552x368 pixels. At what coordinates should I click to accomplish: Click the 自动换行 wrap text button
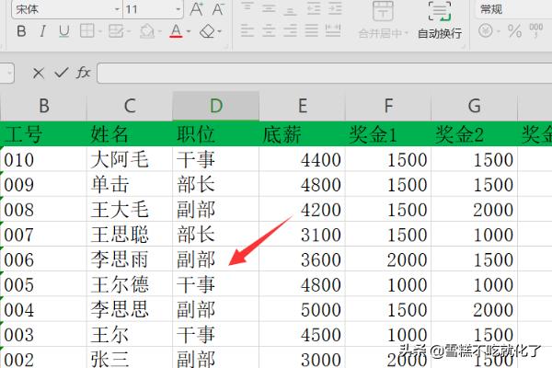pyautogui.click(x=439, y=22)
